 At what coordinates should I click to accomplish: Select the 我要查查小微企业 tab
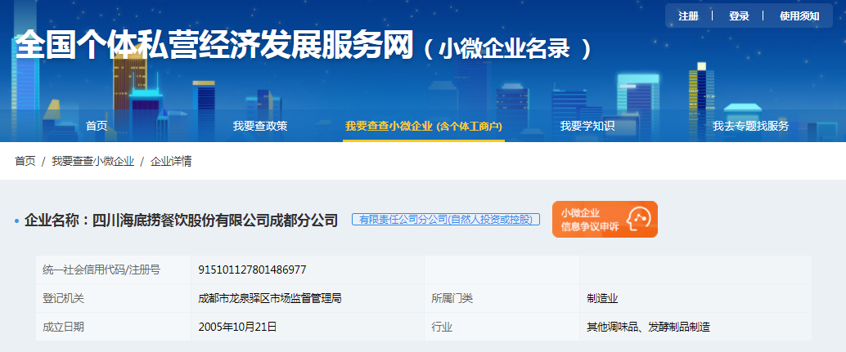coord(424,126)
